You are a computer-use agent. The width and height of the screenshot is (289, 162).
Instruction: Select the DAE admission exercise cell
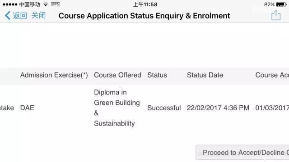pos(27,108)
